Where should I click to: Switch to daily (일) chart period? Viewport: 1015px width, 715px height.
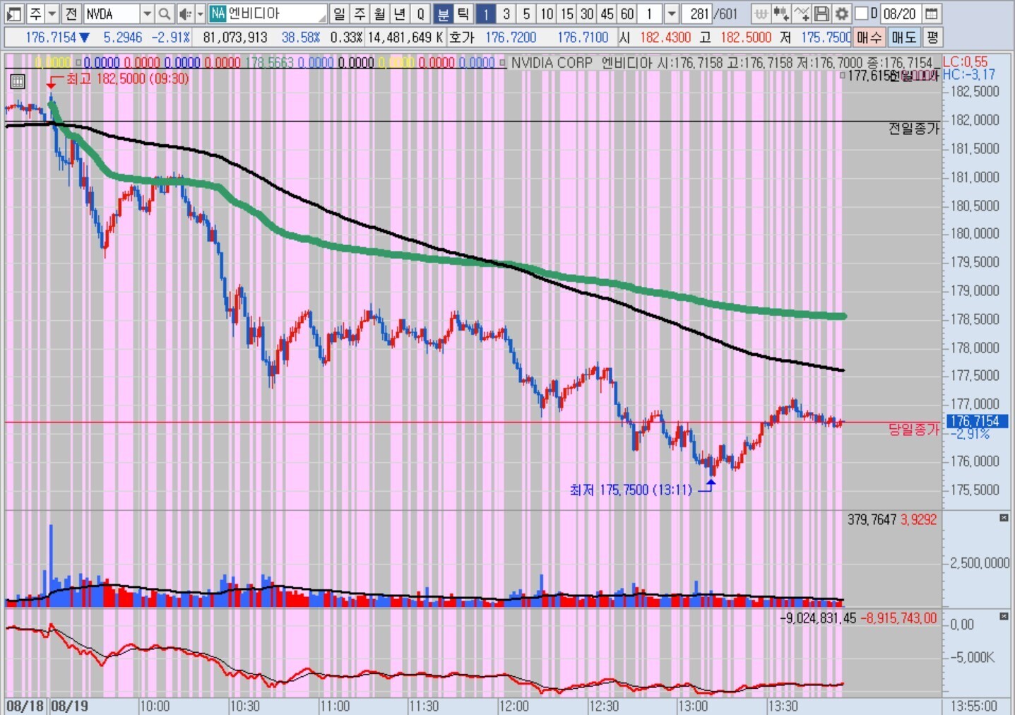(x=340, y=13)
